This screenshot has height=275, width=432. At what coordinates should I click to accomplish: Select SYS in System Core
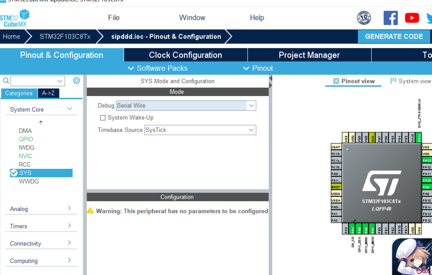41,173
